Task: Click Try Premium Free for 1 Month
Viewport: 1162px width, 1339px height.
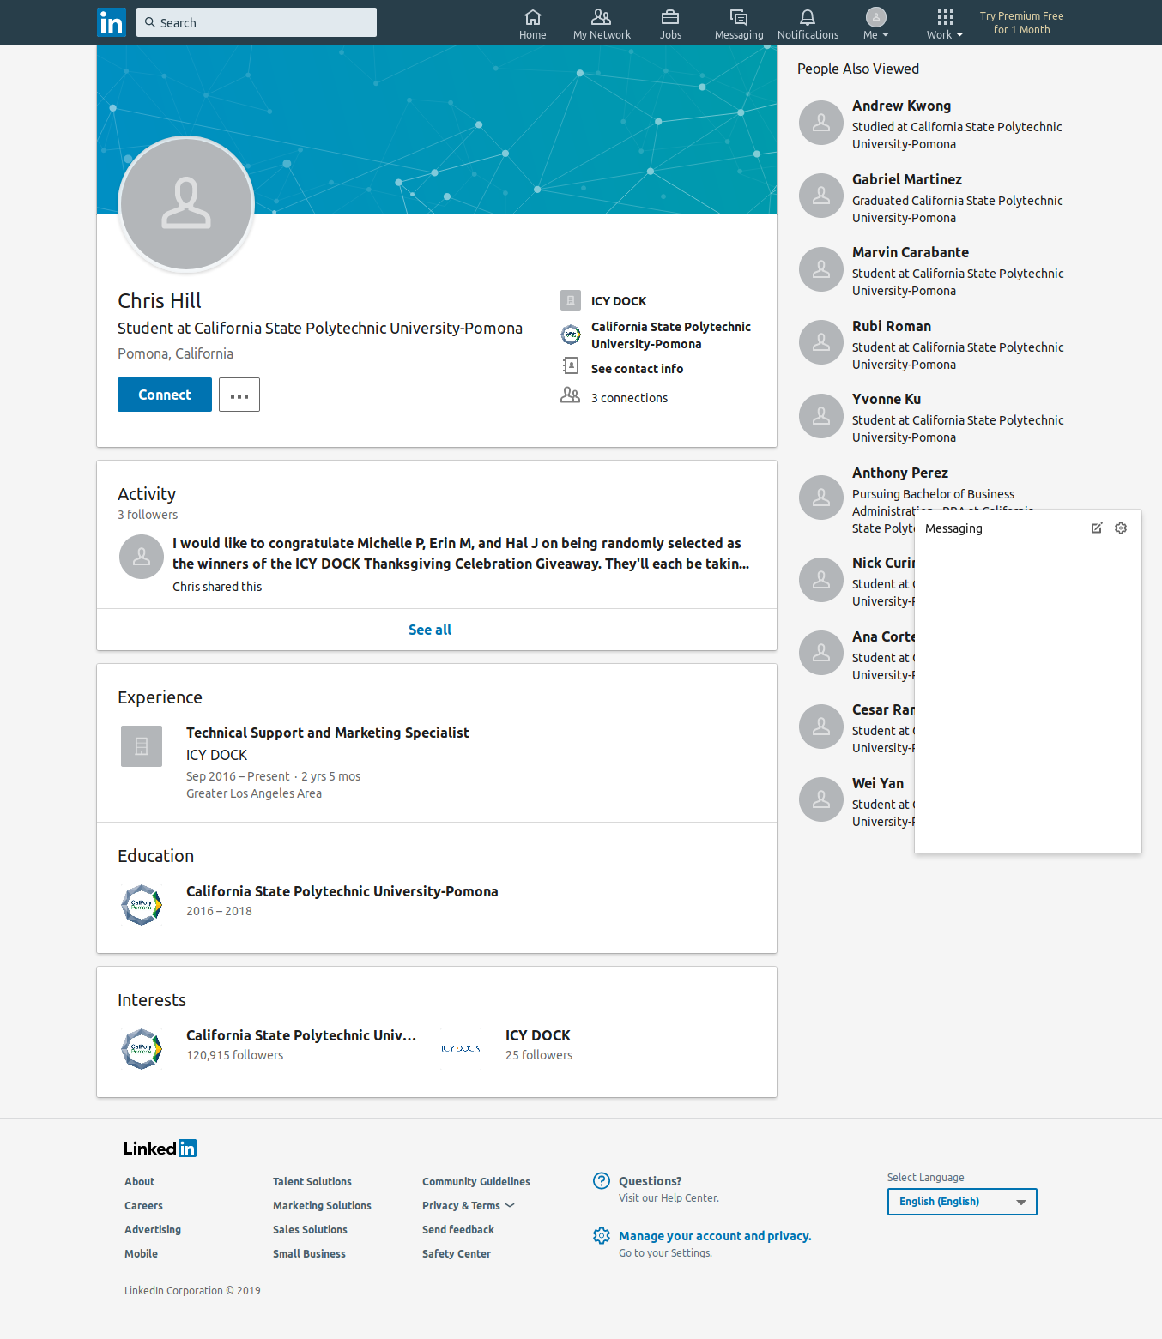Action: tap(1021, 23)
